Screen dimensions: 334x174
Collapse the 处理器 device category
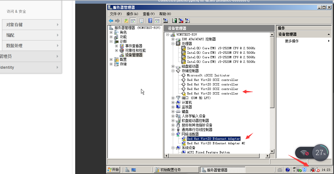173,44
